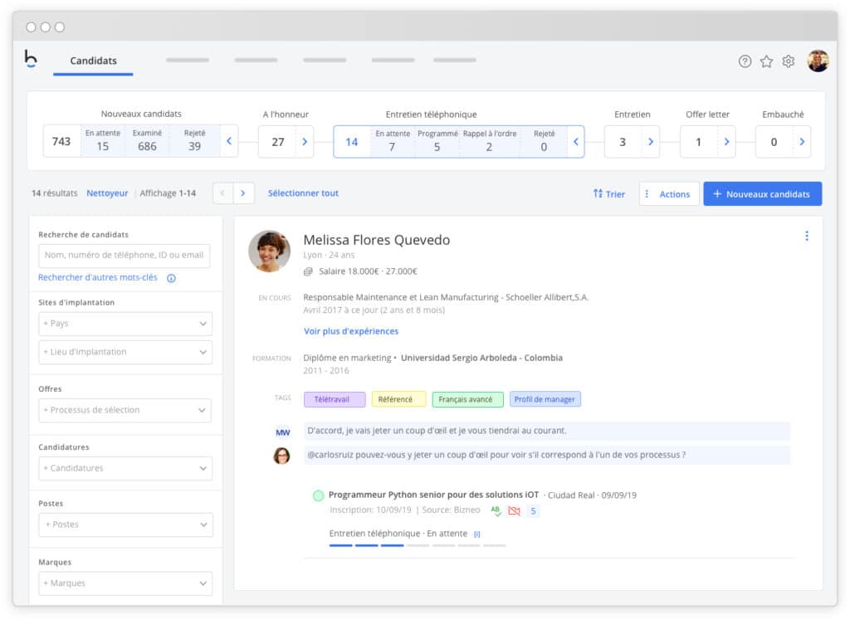Screen dimensions: 850x620
Task: Select the 14 Entretien téléphonique total
Action: (352, 142)
